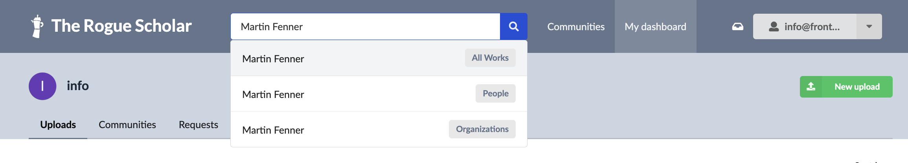
Task: Open the inbox tray icon
Action: 737,27
